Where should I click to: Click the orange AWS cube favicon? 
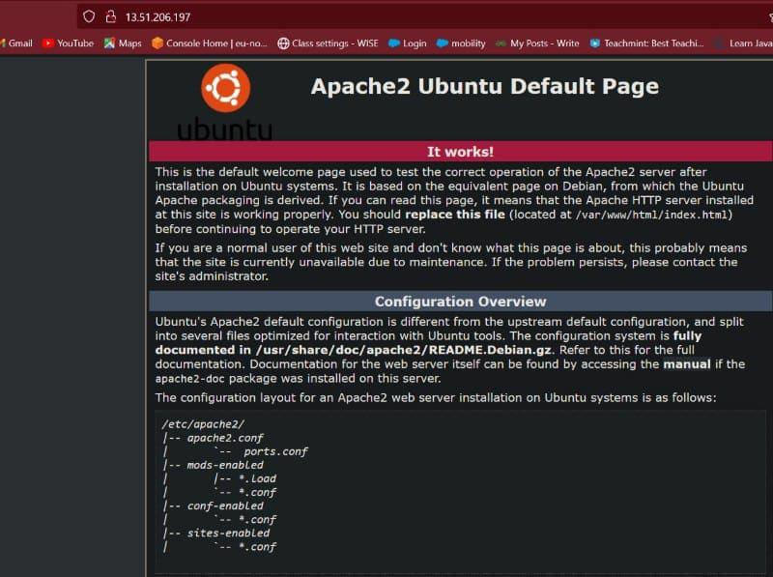[157, 43]
